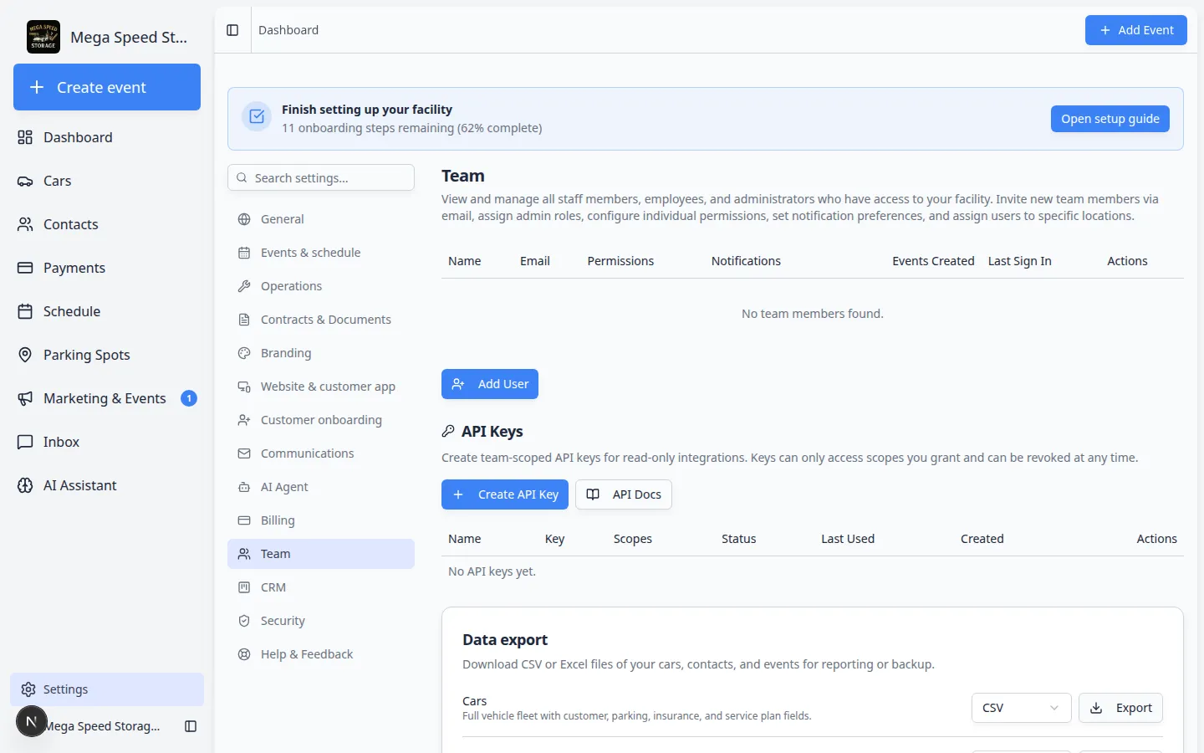
Task: Click the shield icon next to Security
Action: tap(244, 621)
